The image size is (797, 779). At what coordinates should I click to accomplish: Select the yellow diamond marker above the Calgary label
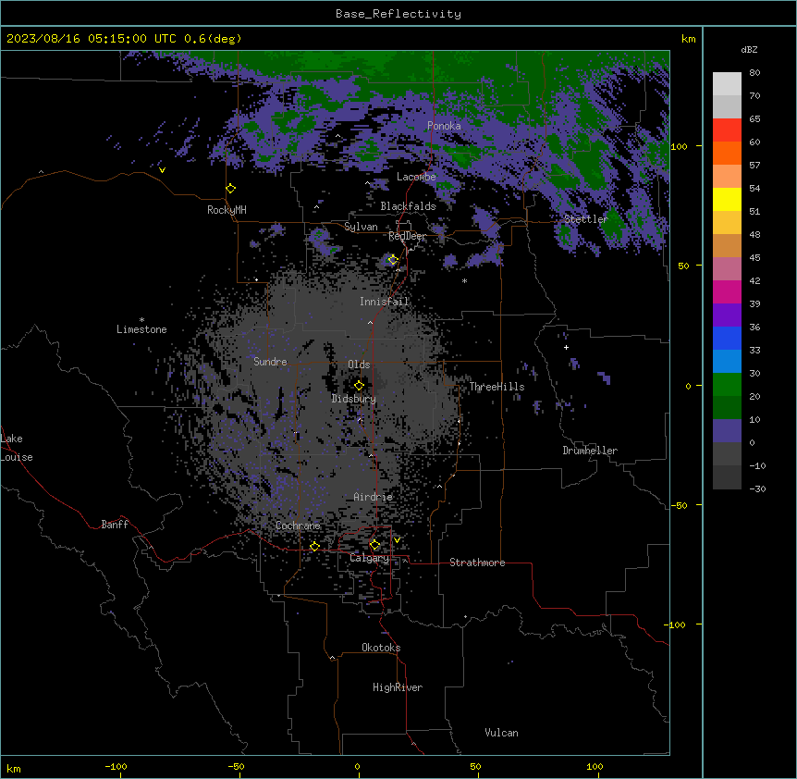pyautogui.click(x=374, y=545)
